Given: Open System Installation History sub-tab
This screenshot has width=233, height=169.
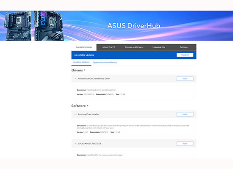Looking at the screenshot, I should pyautogui.click(x=105, y=63).
